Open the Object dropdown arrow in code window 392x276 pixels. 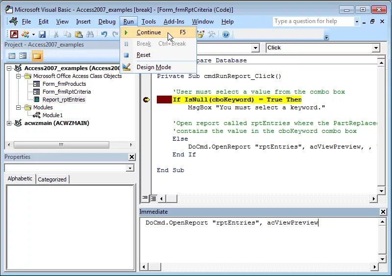(x=255, y=48)
